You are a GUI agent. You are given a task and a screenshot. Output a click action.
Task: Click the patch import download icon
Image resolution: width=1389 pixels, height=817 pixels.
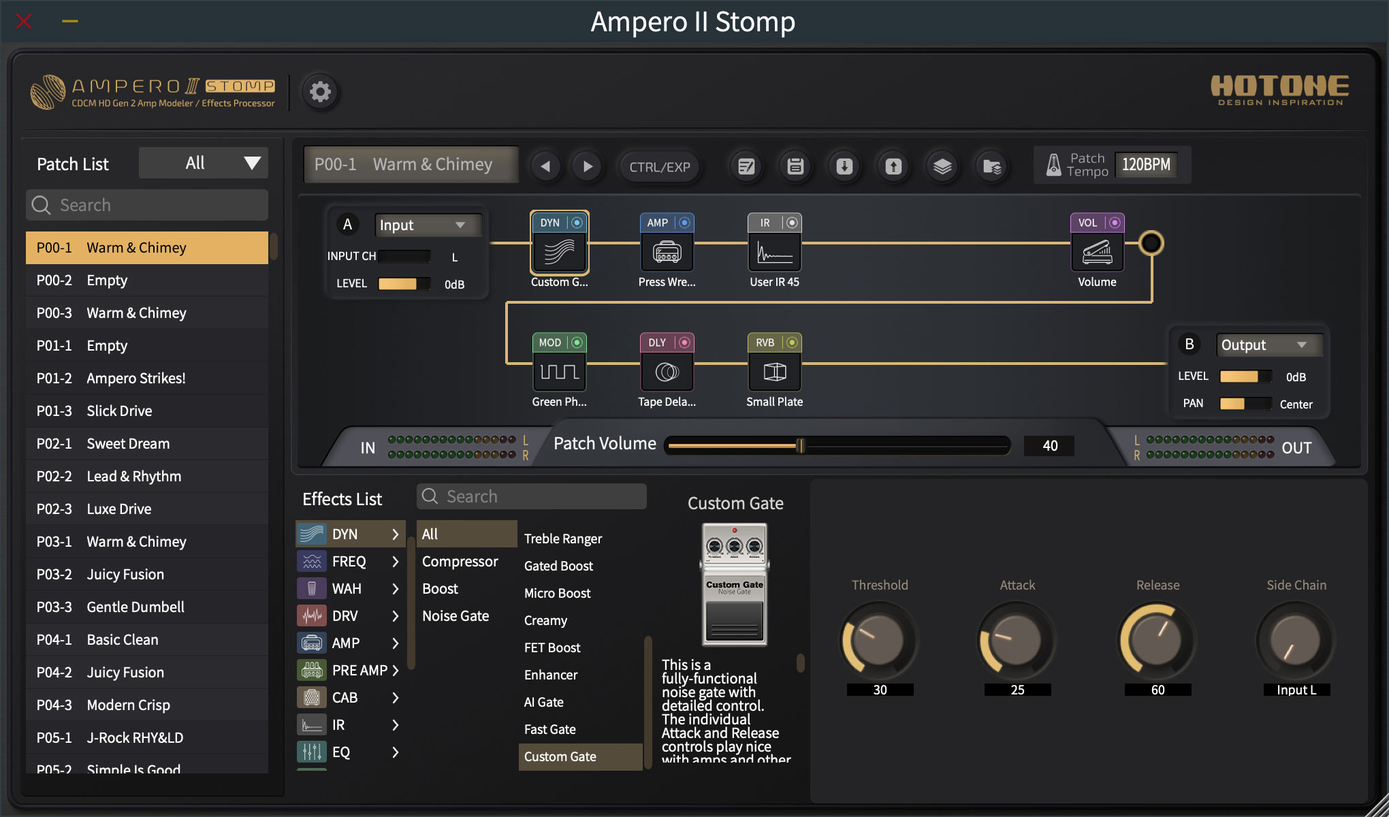(x=844, y=165)
